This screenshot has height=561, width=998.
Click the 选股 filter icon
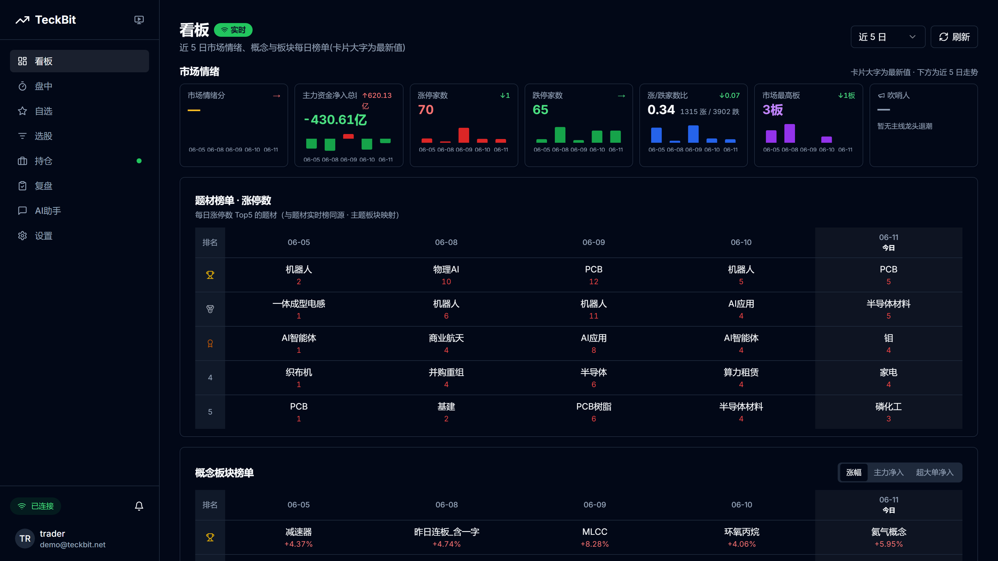click(22, 136)
